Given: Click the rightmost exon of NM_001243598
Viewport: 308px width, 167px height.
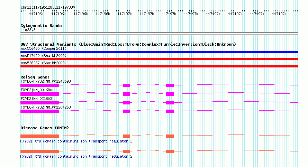Looking at the screenshot, I should (x=170, y=85).
